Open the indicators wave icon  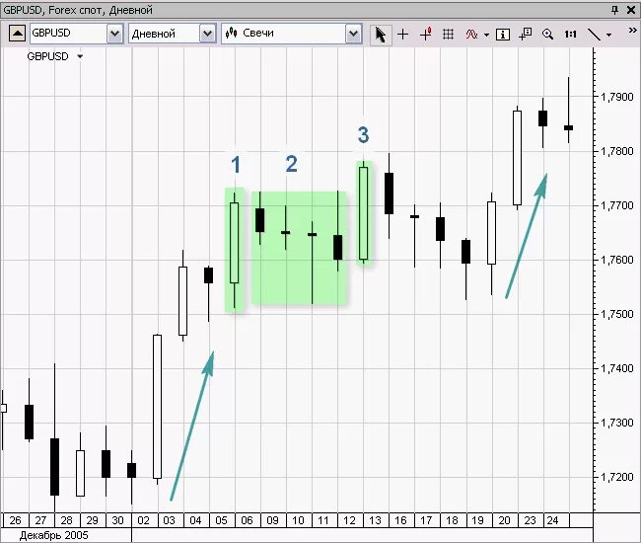[471, 34]
